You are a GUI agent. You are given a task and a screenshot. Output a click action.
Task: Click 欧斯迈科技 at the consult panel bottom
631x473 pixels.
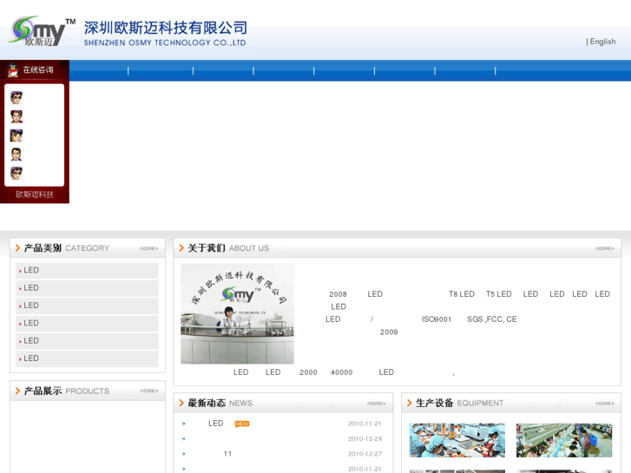point(35,194)
